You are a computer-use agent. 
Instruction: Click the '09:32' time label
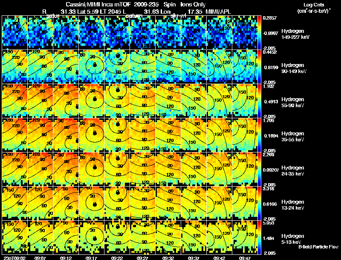coord(168,258)
